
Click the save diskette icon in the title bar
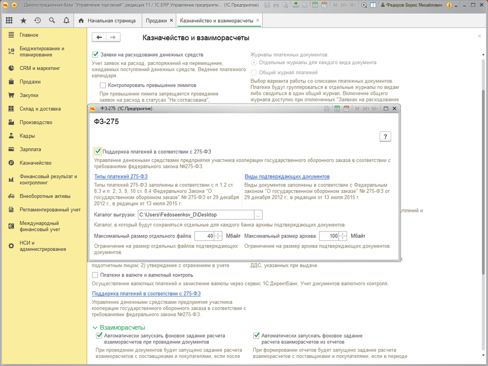click(x=267, y=5)
